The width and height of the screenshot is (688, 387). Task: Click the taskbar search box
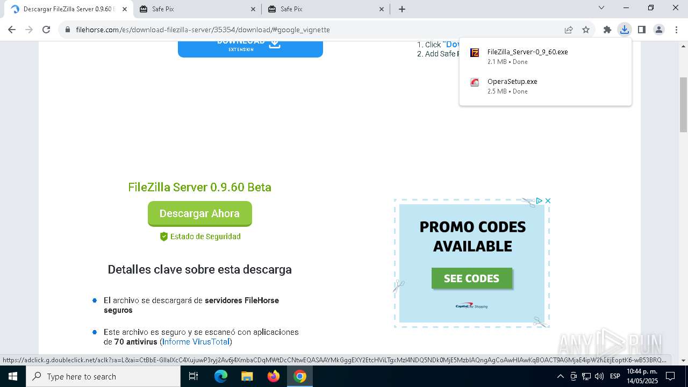click(x=103, y=376)
